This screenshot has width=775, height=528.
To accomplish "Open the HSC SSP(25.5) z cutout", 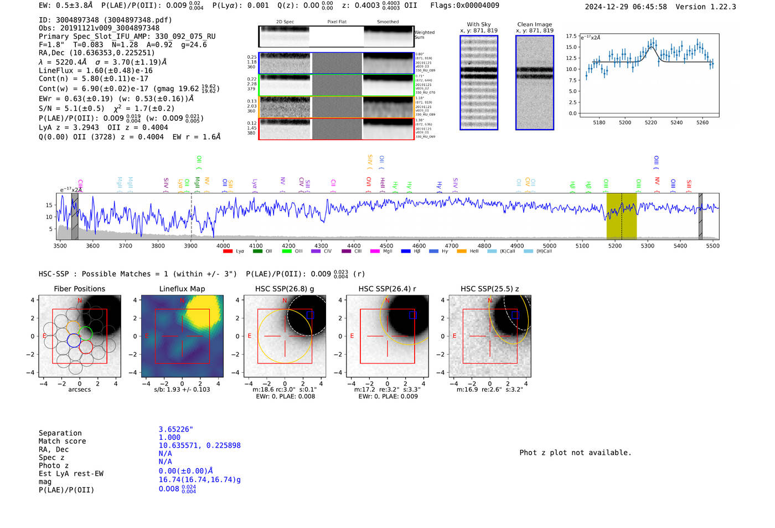I will coord(490,336).
